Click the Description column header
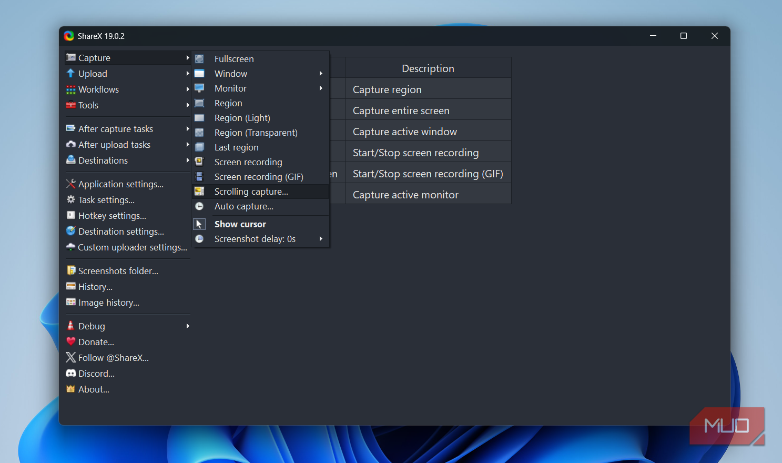 click(x=428, y=68)
